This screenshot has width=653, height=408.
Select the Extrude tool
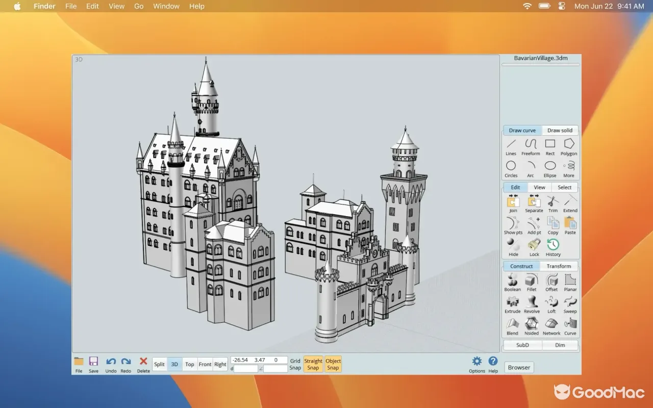(513, 305)
